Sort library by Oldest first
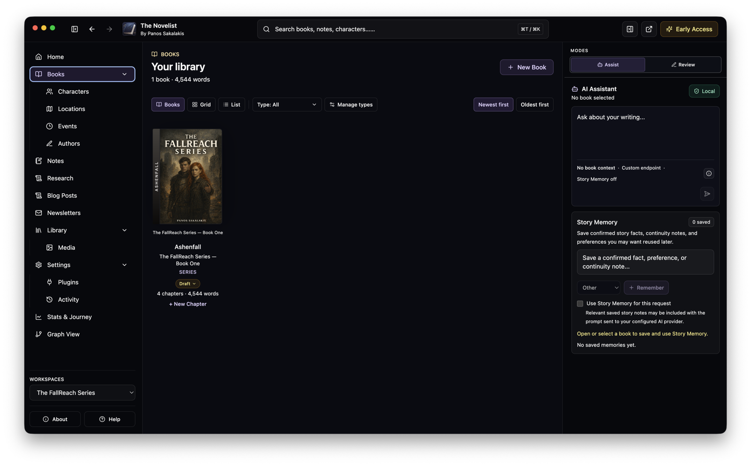 pos(535,105)
